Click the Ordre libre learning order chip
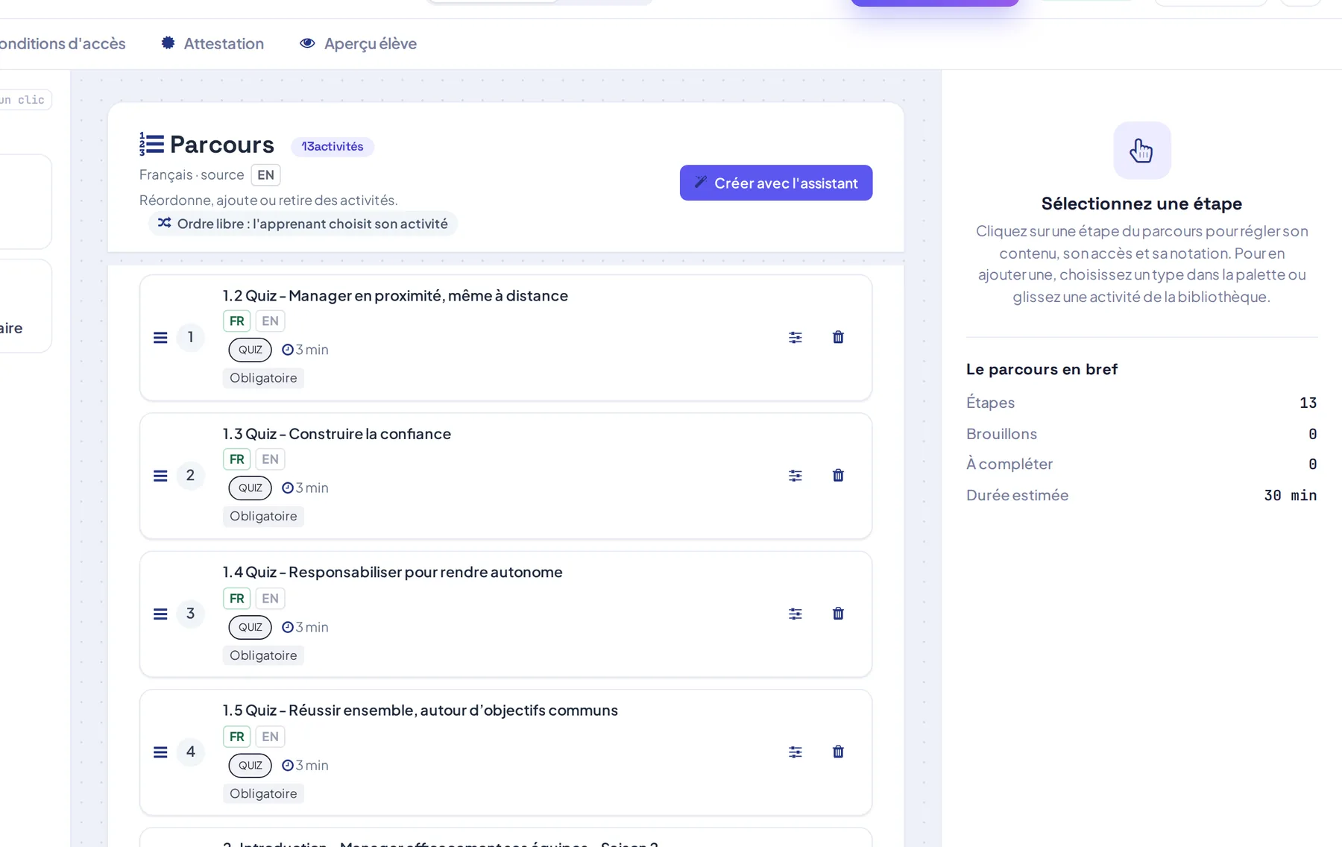Image resolution: width=1342 pixels, height=847 pixels. coord(303,224)
